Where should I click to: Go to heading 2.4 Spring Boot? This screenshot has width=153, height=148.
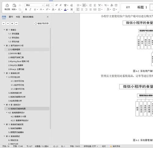pos(19,61)
